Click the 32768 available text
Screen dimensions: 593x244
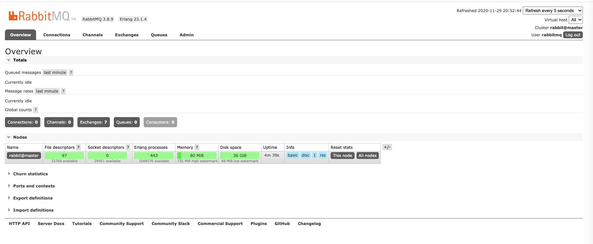tap(64, 161)
